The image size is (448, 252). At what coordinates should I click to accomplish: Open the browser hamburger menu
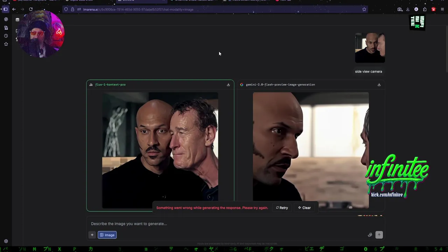[442, 9]
